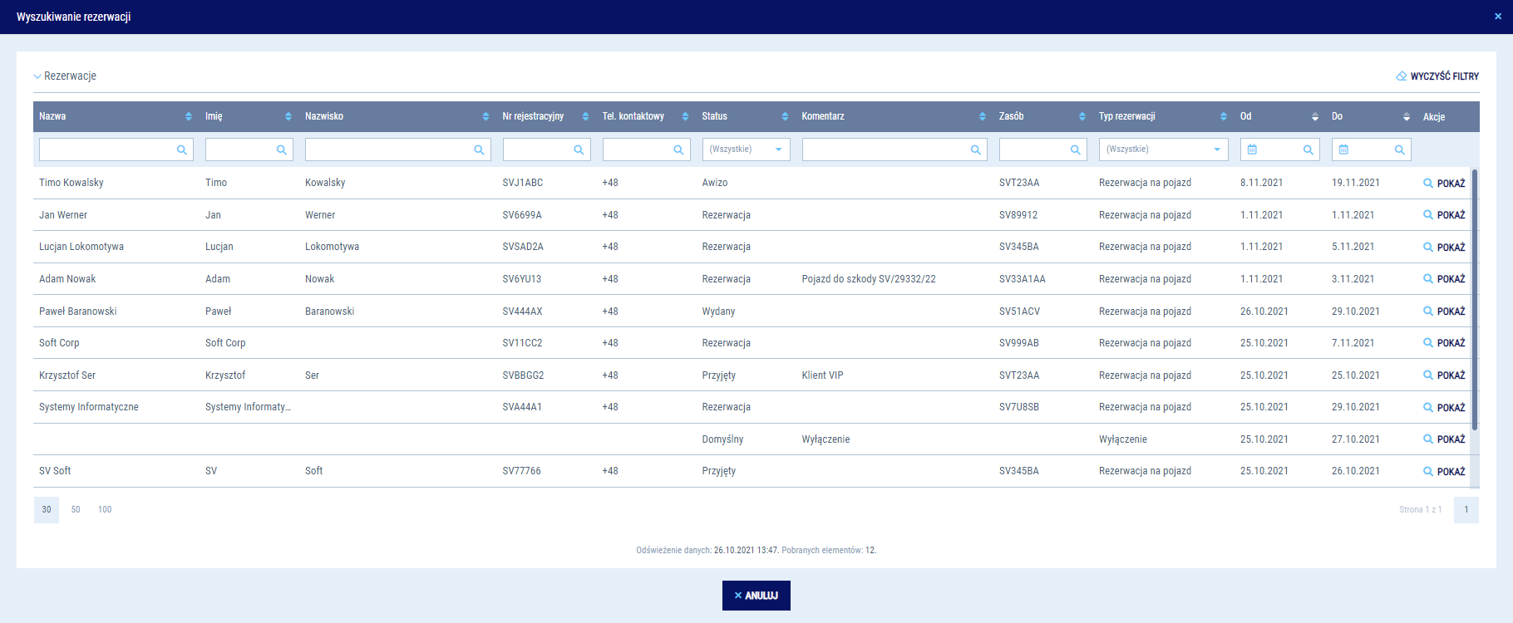Set page size to 100 rows
The width and height of the screenshot is (1513, 623).
[x=105, y=510]
